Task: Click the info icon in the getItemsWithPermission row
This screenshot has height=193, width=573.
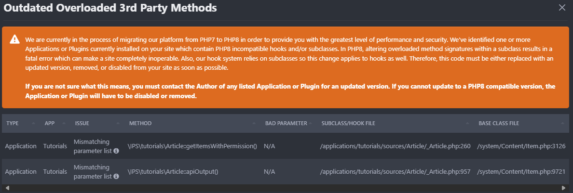Action: tap(116, 151)
